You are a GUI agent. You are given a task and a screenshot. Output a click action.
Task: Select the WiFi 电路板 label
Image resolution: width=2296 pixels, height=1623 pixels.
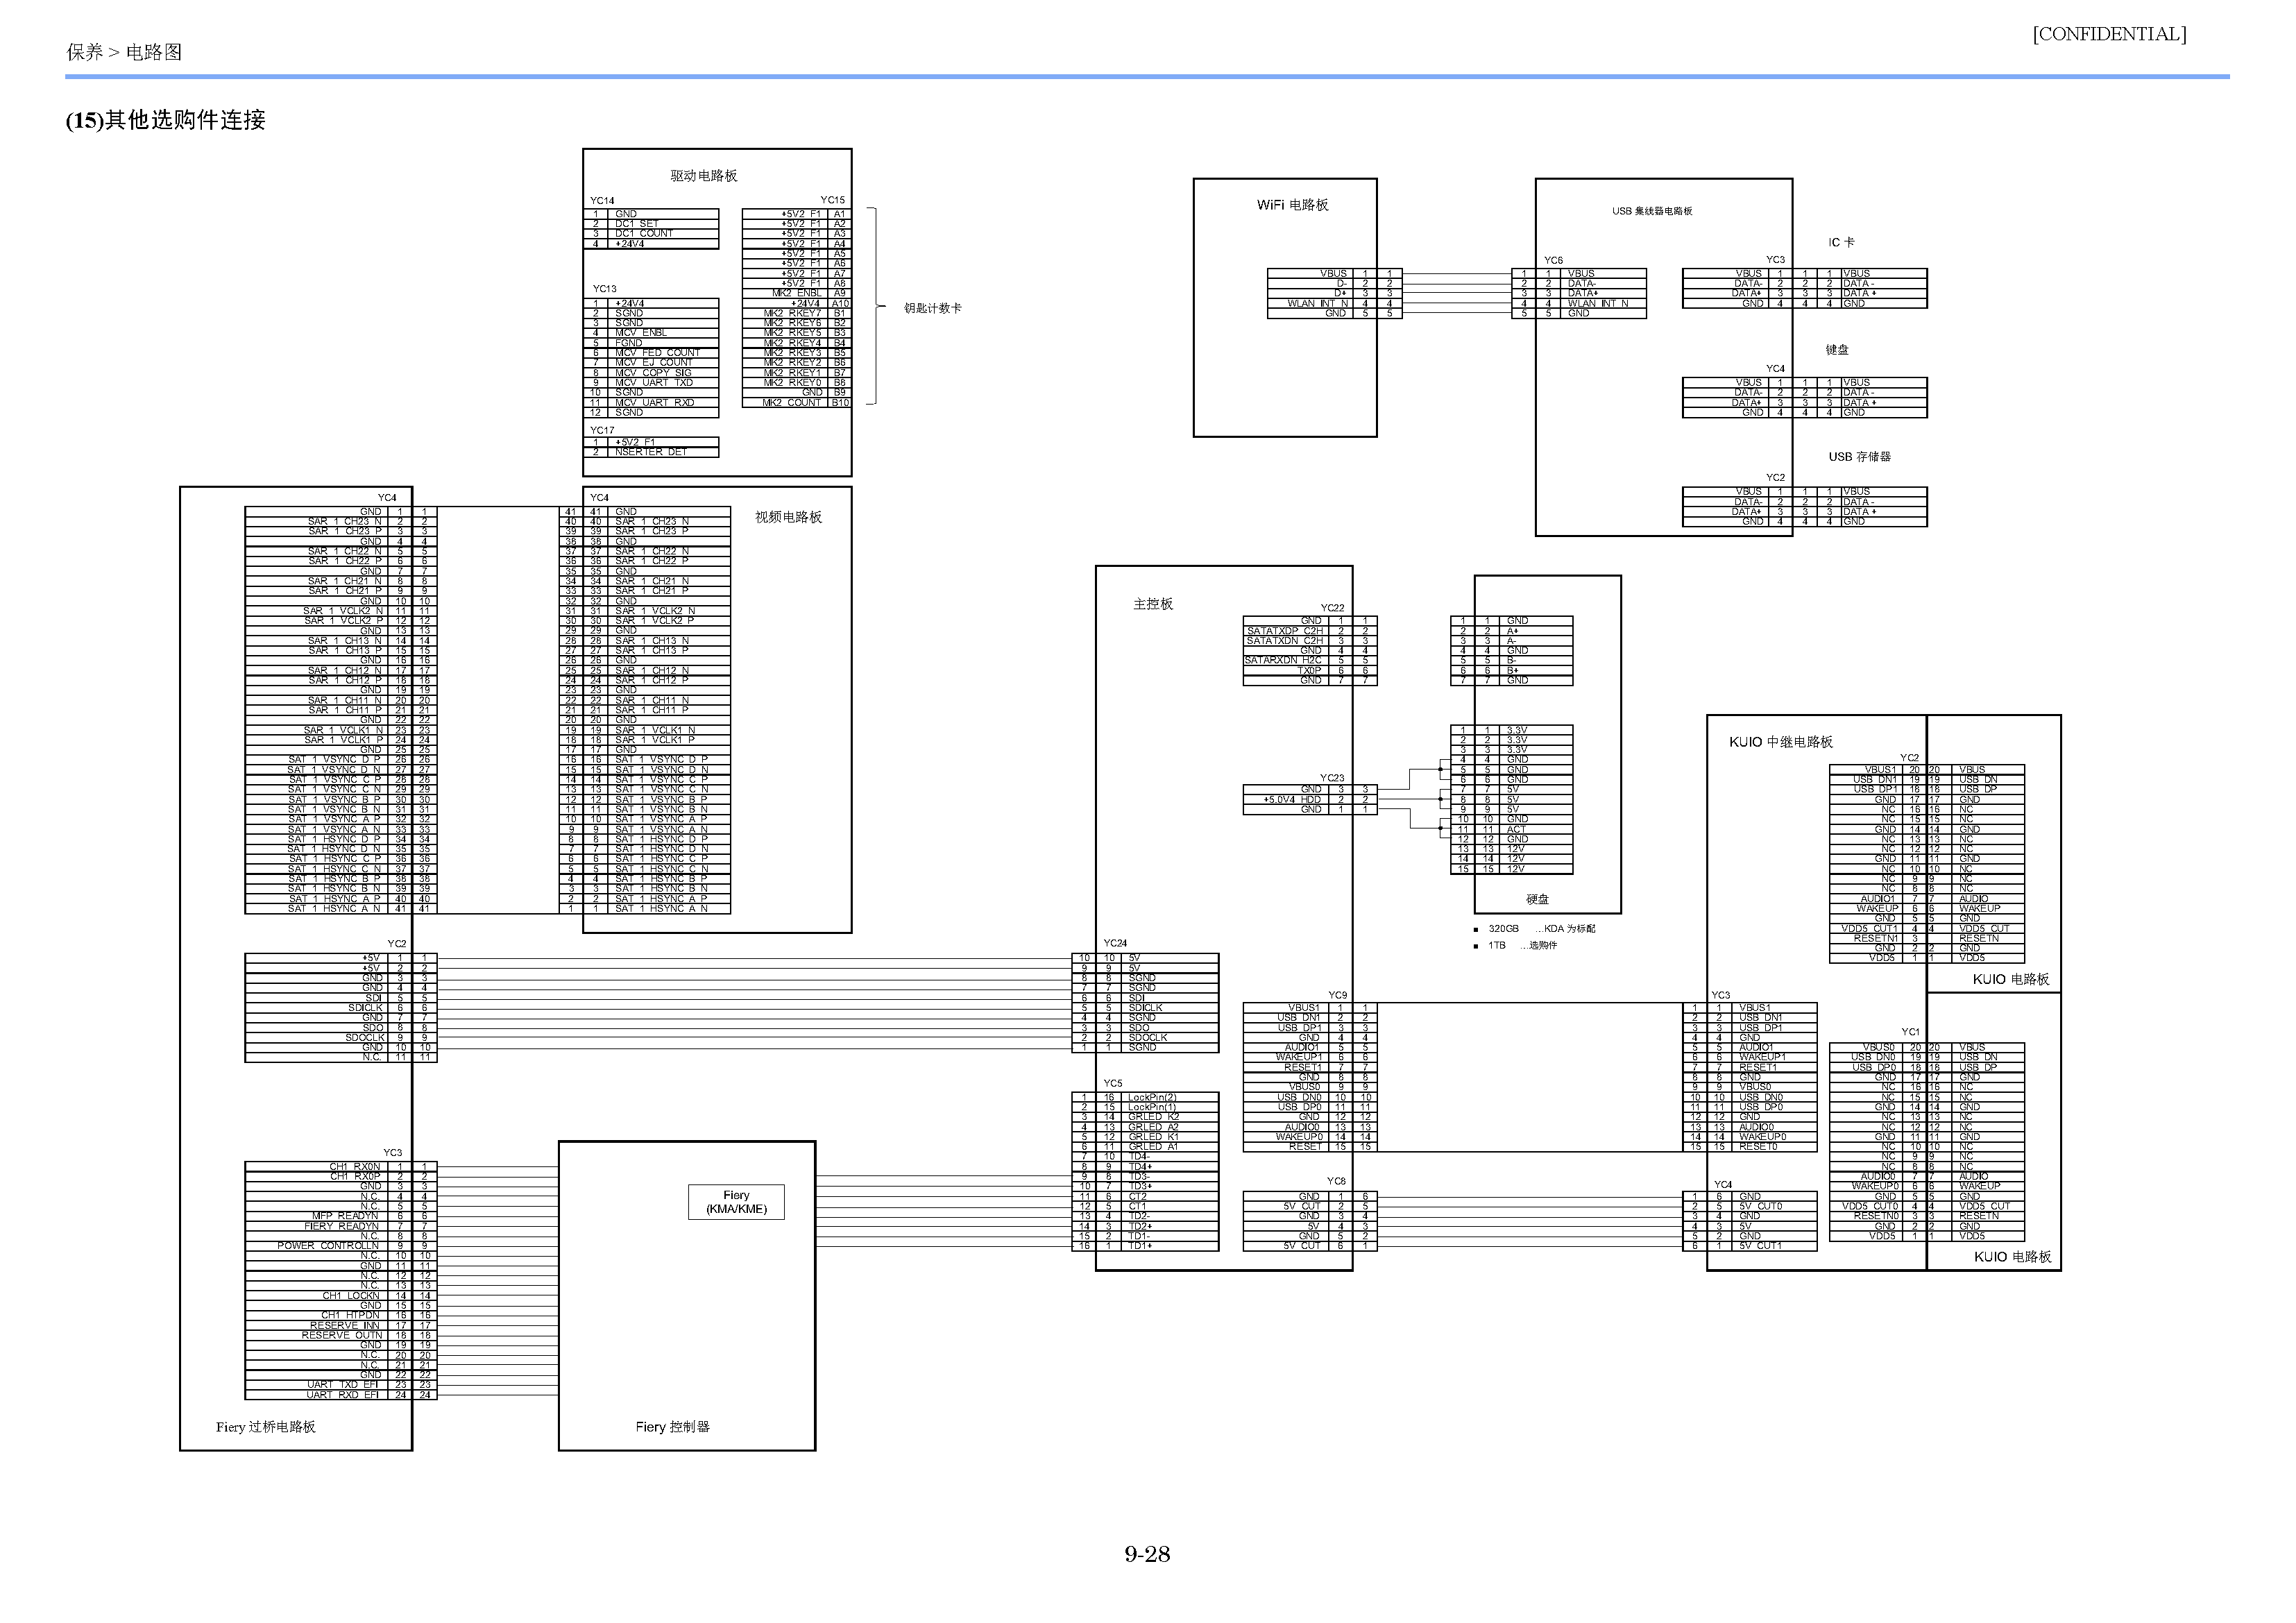click(1293, 205)
